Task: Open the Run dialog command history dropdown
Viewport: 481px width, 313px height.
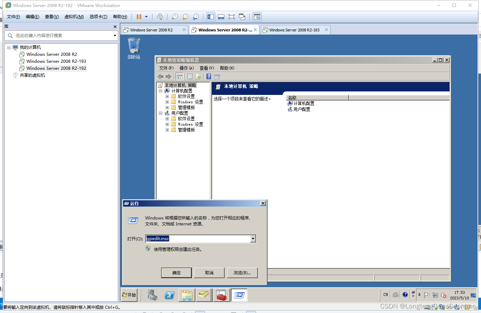Action: [253, 239]
